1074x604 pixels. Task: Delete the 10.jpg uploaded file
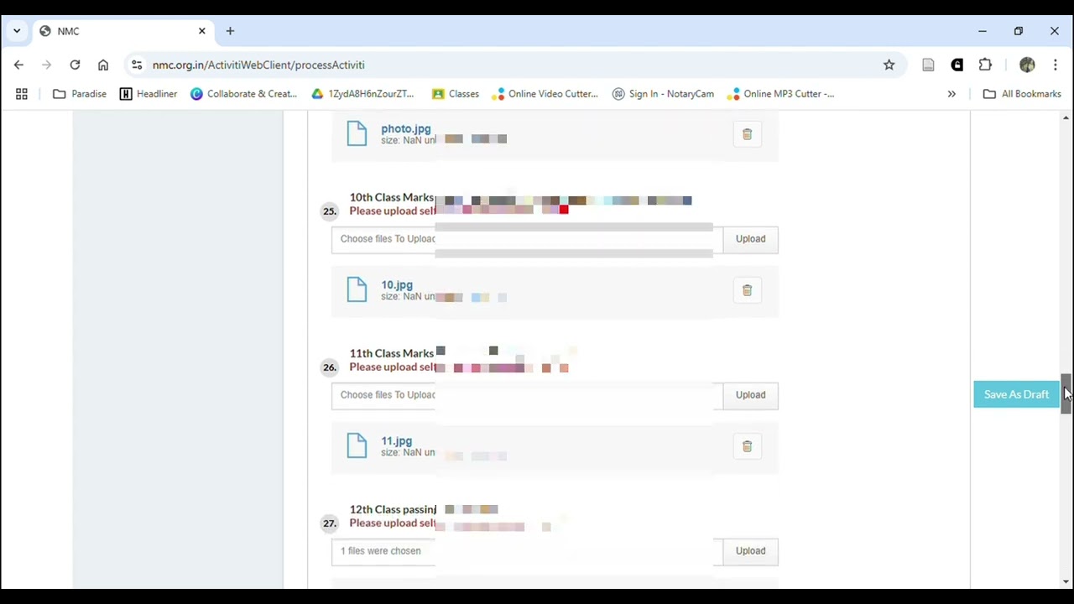(747, 290)
